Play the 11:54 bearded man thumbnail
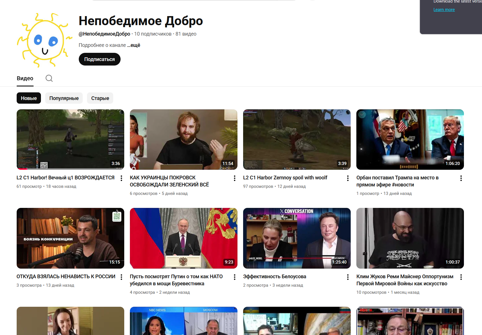Image resolution: width=482 pixels, height=335 pixels. tap(184, 140)
